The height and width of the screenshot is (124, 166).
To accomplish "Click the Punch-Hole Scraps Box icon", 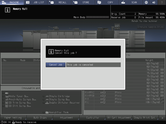I will (x=7, y=100).
